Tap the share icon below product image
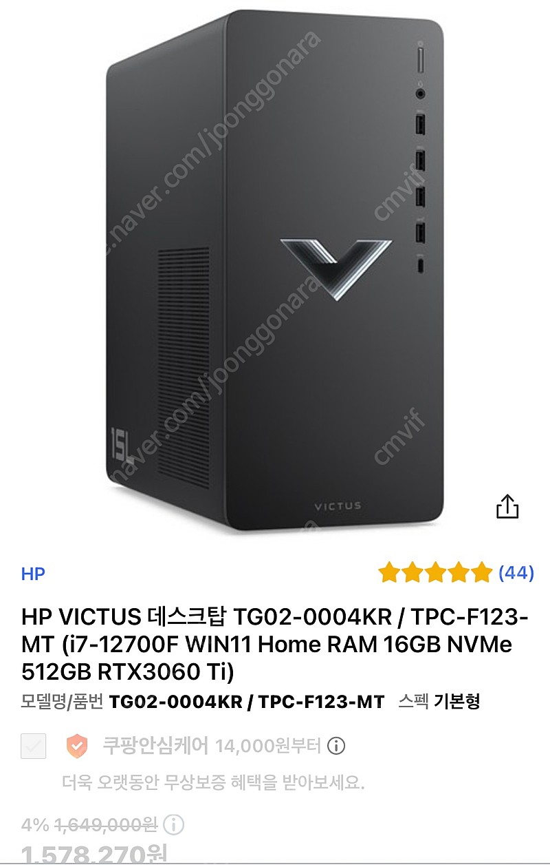This screenshot has width=550, height=865. click(507, 507)
